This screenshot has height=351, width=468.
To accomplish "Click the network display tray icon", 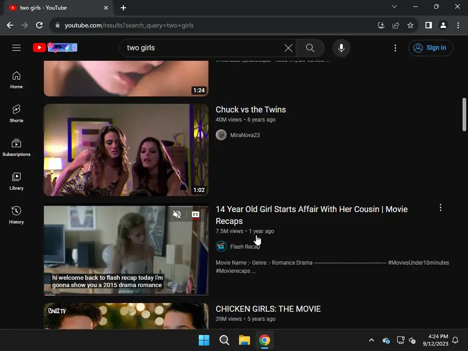I will pos(400,340).
